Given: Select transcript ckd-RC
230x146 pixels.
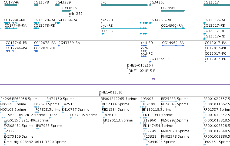Looking at the screenshot, I should [124, 34].
